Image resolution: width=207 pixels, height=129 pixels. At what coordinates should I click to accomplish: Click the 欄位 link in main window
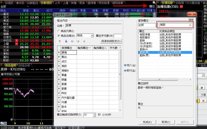click(x=152, y=6)
